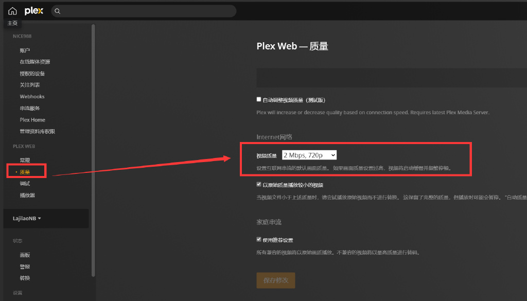Open the 视频质量 2 Mbps, 720p dropdown
Viewport: 527px width, 301px height.
(x=309, y=155)
